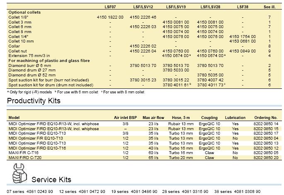Click the 'Collar' row label
The image size is (284, 195).
(14, 46)
